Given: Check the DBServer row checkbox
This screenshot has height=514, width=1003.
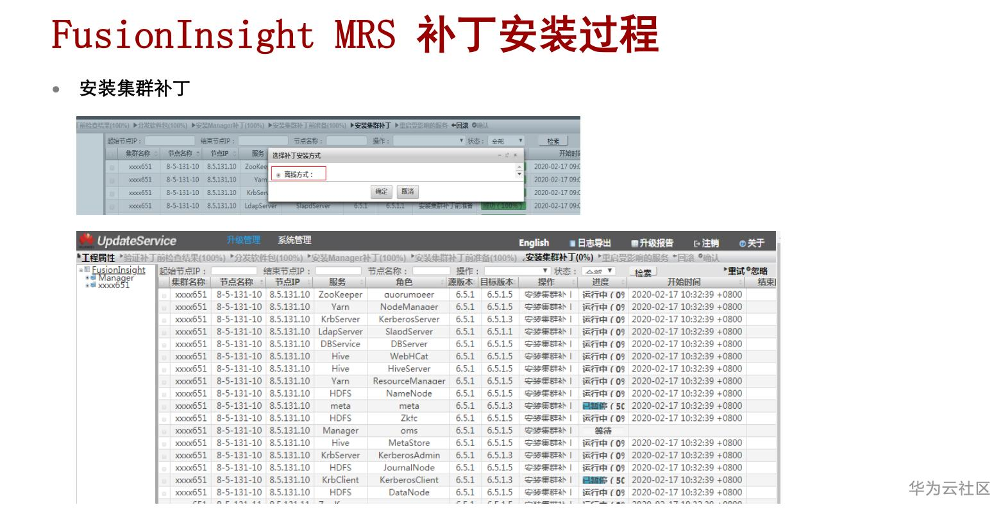Looking at the screenshot, I should pyautogui.click(x=164, y=345).
